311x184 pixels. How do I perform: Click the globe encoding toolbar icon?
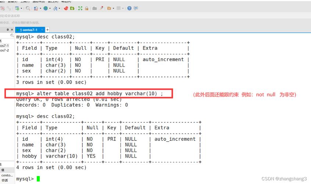tap(46, 8)
